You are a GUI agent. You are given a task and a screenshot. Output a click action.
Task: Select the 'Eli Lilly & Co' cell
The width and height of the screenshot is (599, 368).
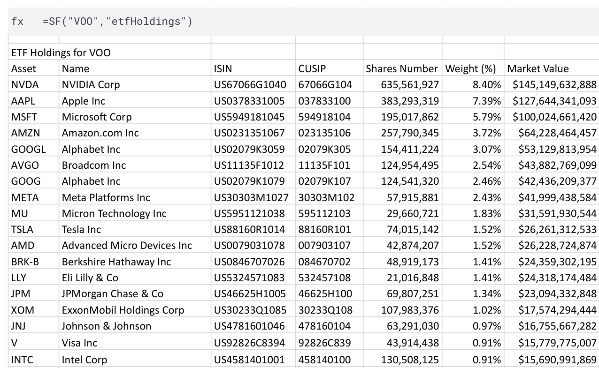tap(135, 278)
